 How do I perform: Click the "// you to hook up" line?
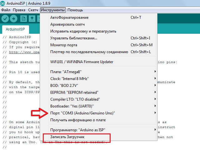point(21,132)
